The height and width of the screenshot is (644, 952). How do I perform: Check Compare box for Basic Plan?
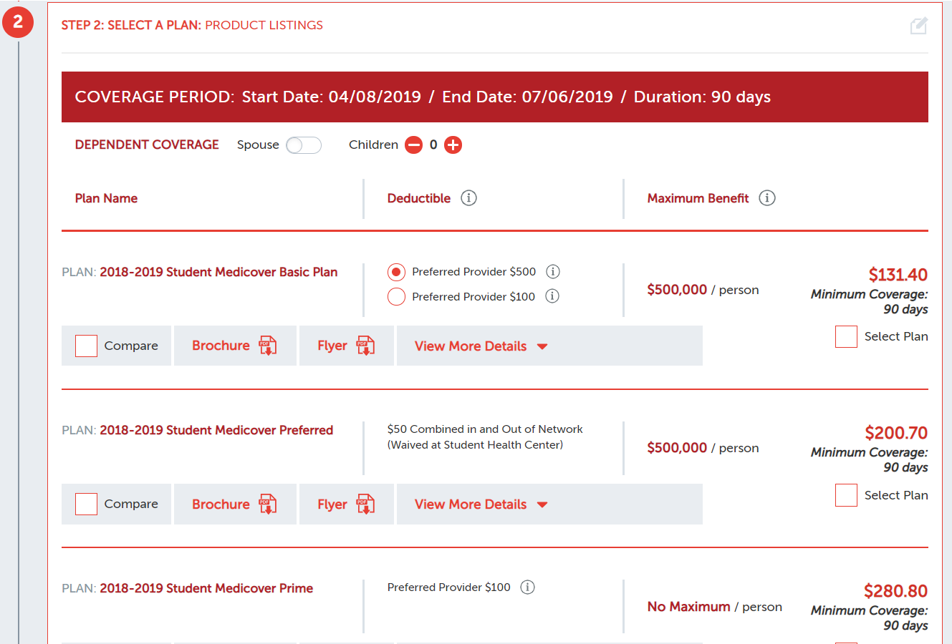coord(86,346)
